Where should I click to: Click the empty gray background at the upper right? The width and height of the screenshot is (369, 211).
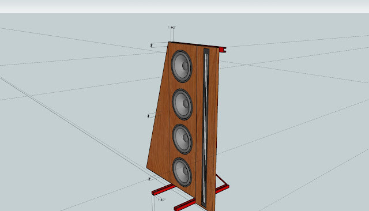(x=306, y=26)
